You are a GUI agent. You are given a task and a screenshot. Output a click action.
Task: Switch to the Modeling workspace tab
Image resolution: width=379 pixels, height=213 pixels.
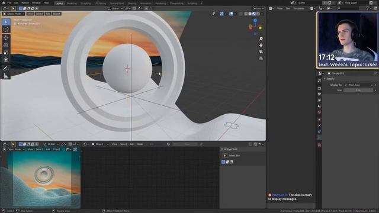72,4
